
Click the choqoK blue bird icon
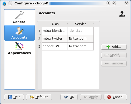pos(4,4)
